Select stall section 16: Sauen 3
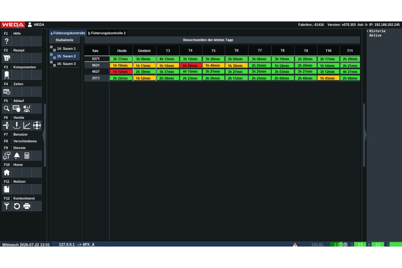 click(65, 64)
